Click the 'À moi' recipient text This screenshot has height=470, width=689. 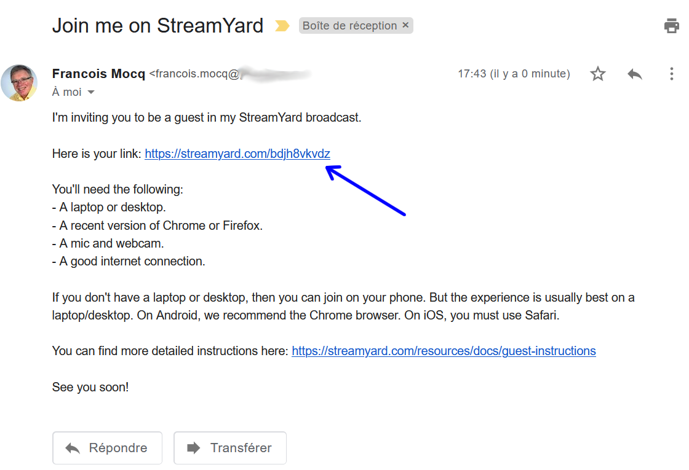pyautogui.click(x=67, y=92)
